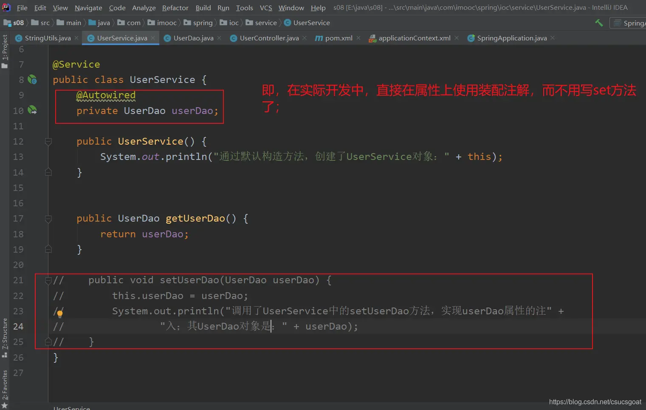Collapse the UserService constructor fold on line 12
This screenshot has width=646, height=410.
click(48, 141)
